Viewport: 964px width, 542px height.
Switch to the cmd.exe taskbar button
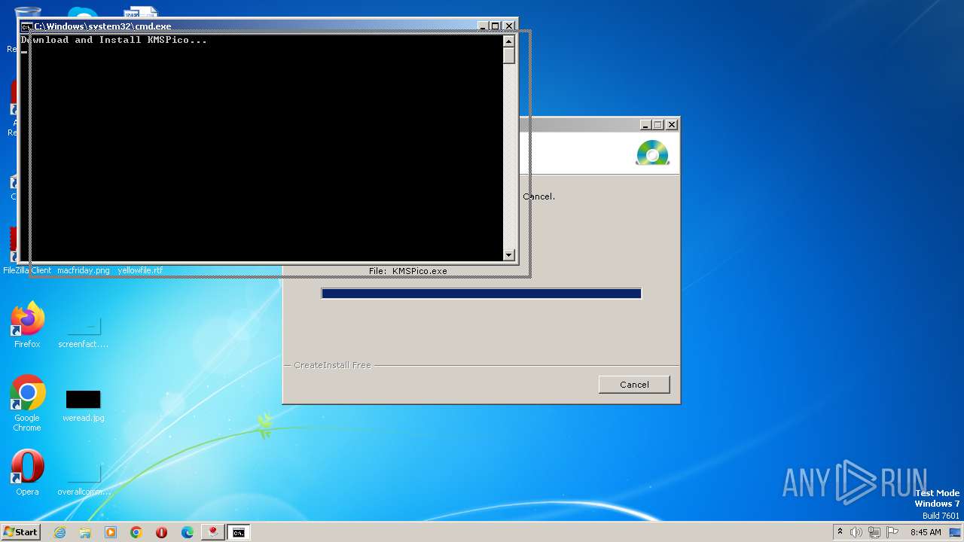pyautogui.click(x=238, y=532)
